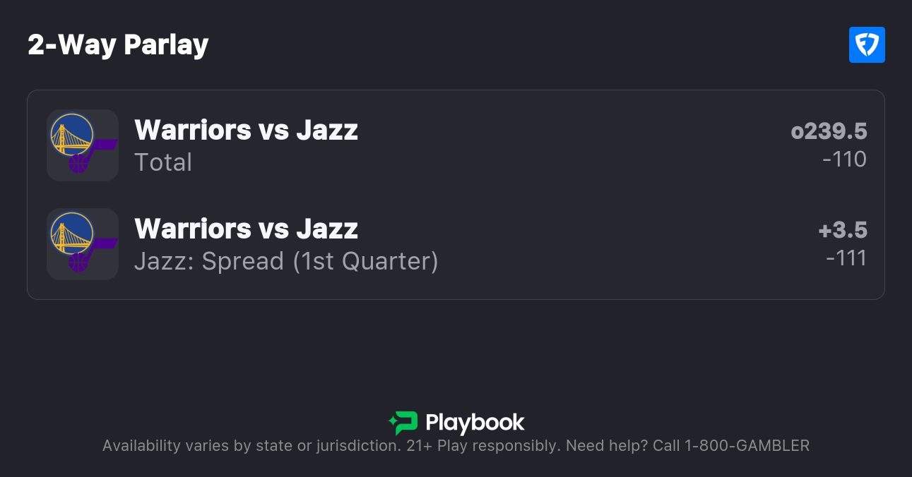Select the +3.5 spread line

pyautogui.click(x=842, y=230)
